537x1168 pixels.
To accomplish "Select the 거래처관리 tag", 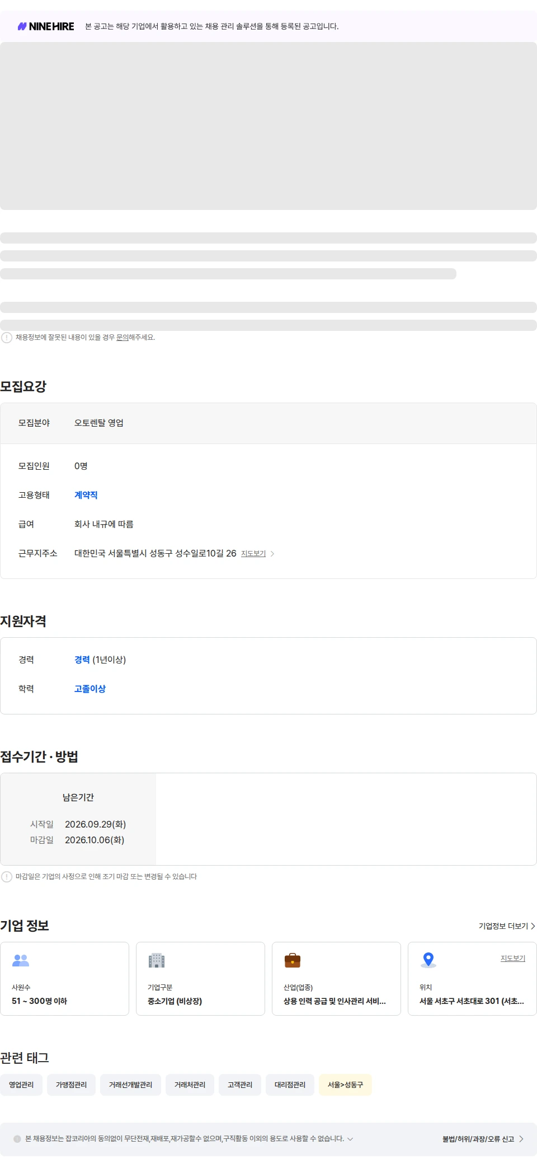I will click(x=190, y=1085).
